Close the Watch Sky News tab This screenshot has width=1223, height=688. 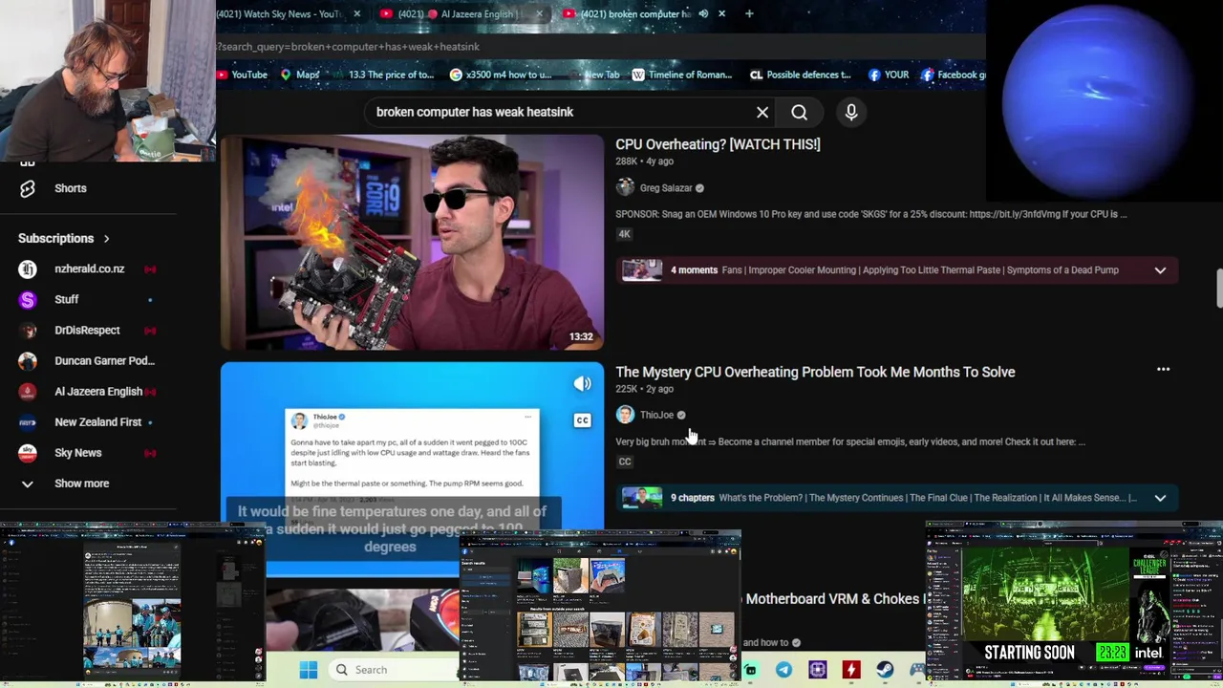pos(356,13)
